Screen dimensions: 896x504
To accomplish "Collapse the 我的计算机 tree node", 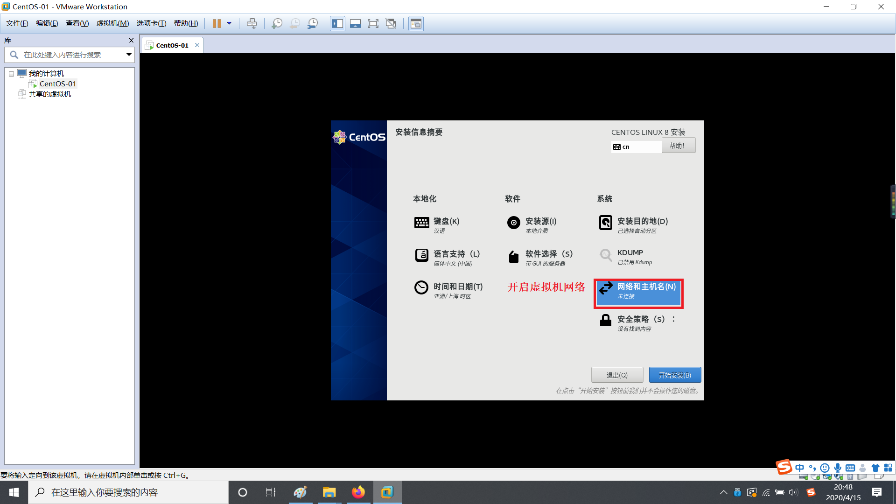I will point(11,74).
